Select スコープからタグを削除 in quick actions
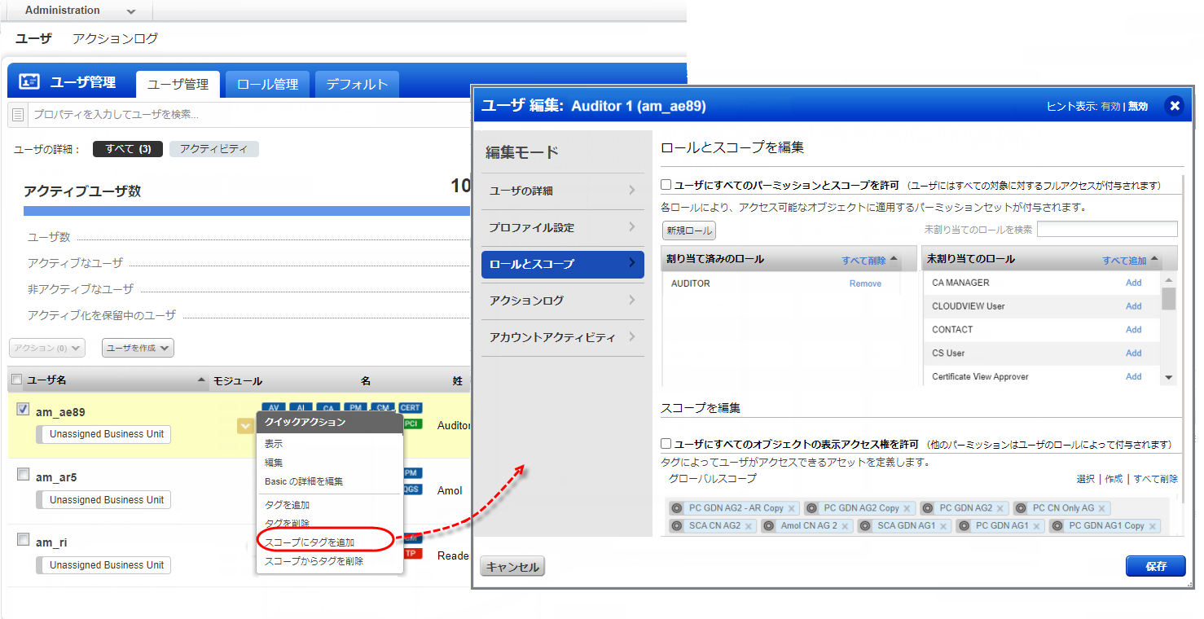 314,561
